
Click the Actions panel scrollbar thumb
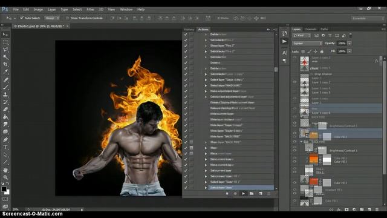(276, 70)
